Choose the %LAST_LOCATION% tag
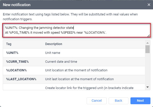153x107 pixels. point(21,79)
